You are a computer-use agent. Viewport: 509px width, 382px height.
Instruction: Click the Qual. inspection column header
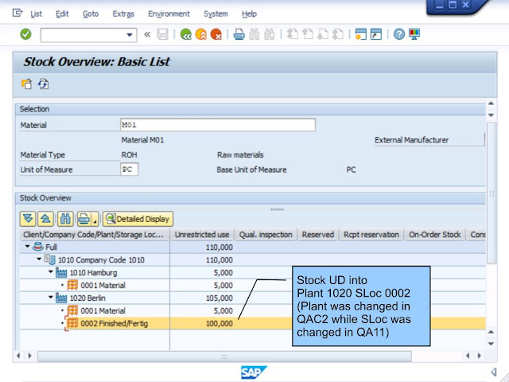266,235
